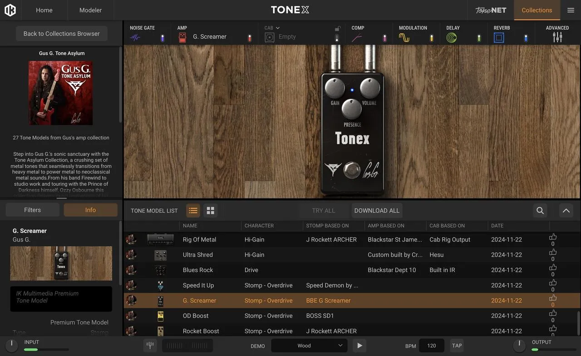Toggle the Amp power switch
The image size is (581, 356).
(x=249, y=38)
